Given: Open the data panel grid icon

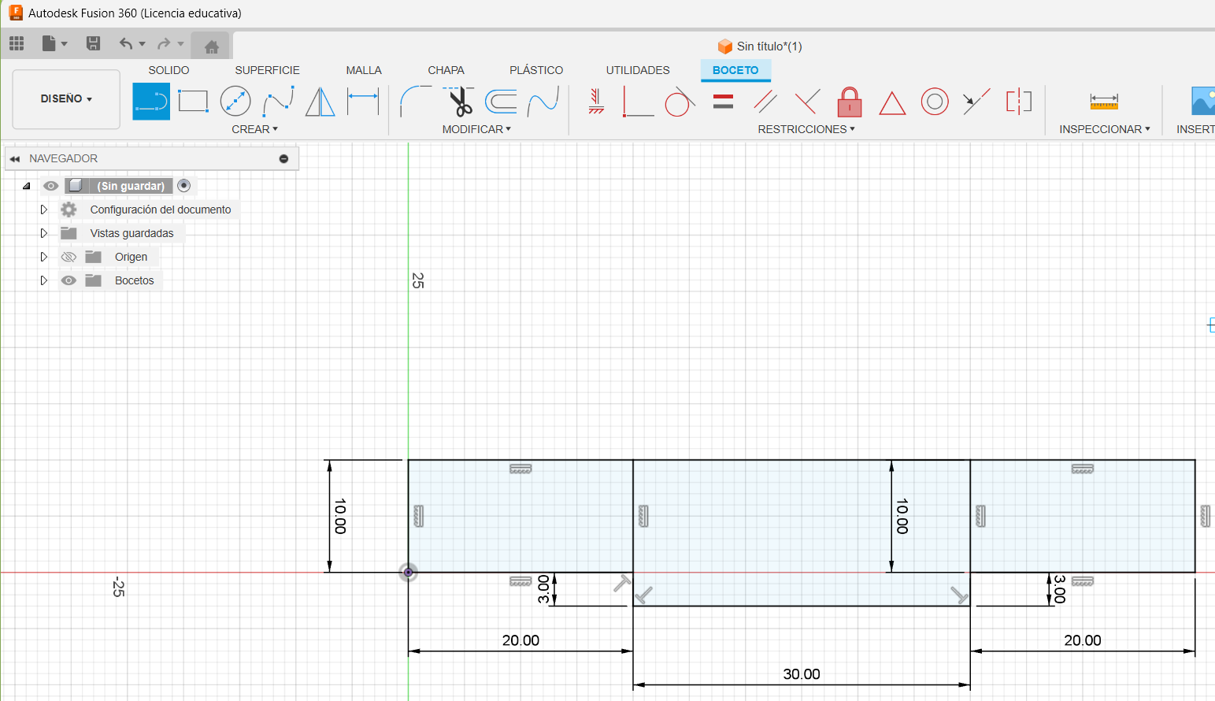Looking at the screenshot, I should click(17, 43).
